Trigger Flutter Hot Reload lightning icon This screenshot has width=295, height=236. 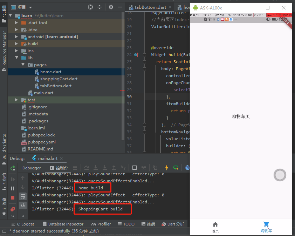click(166, 168)
